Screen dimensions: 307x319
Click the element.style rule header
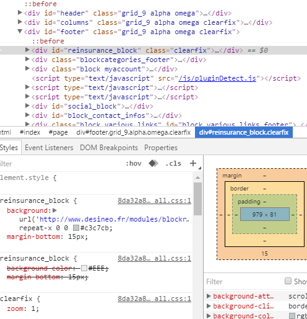[x=28, y=177]
